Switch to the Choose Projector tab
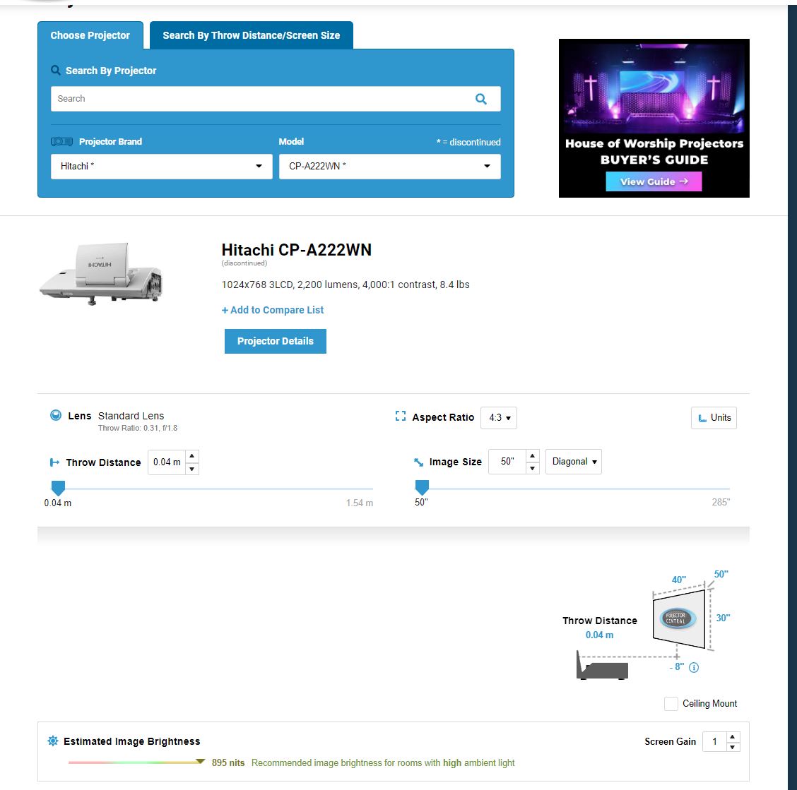 point(90,35)
